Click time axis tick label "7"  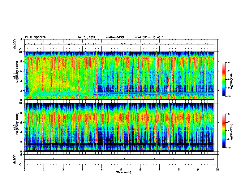(160, 170)
